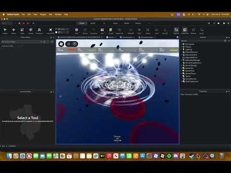231x173 pixels.
Task: Open the File menu
Action: (23, 14)
